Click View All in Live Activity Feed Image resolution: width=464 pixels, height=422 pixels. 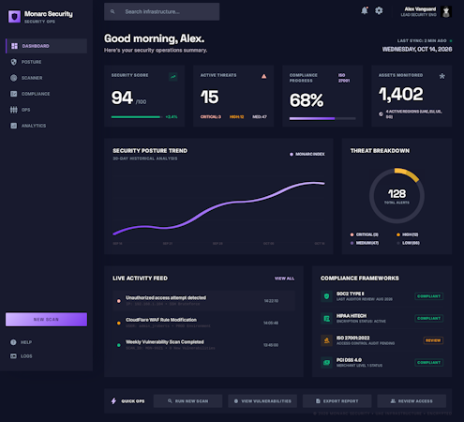(x=284, y=279)
